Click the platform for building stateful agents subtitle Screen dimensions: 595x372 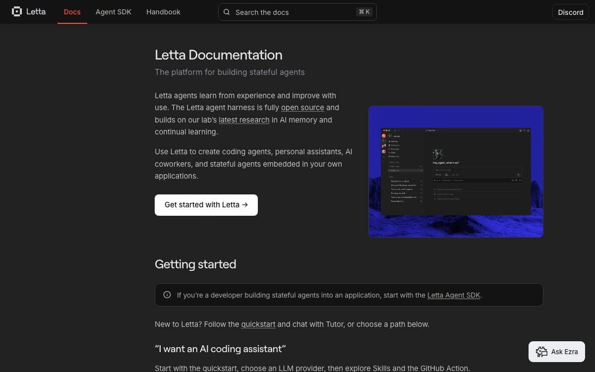(230, 72)
